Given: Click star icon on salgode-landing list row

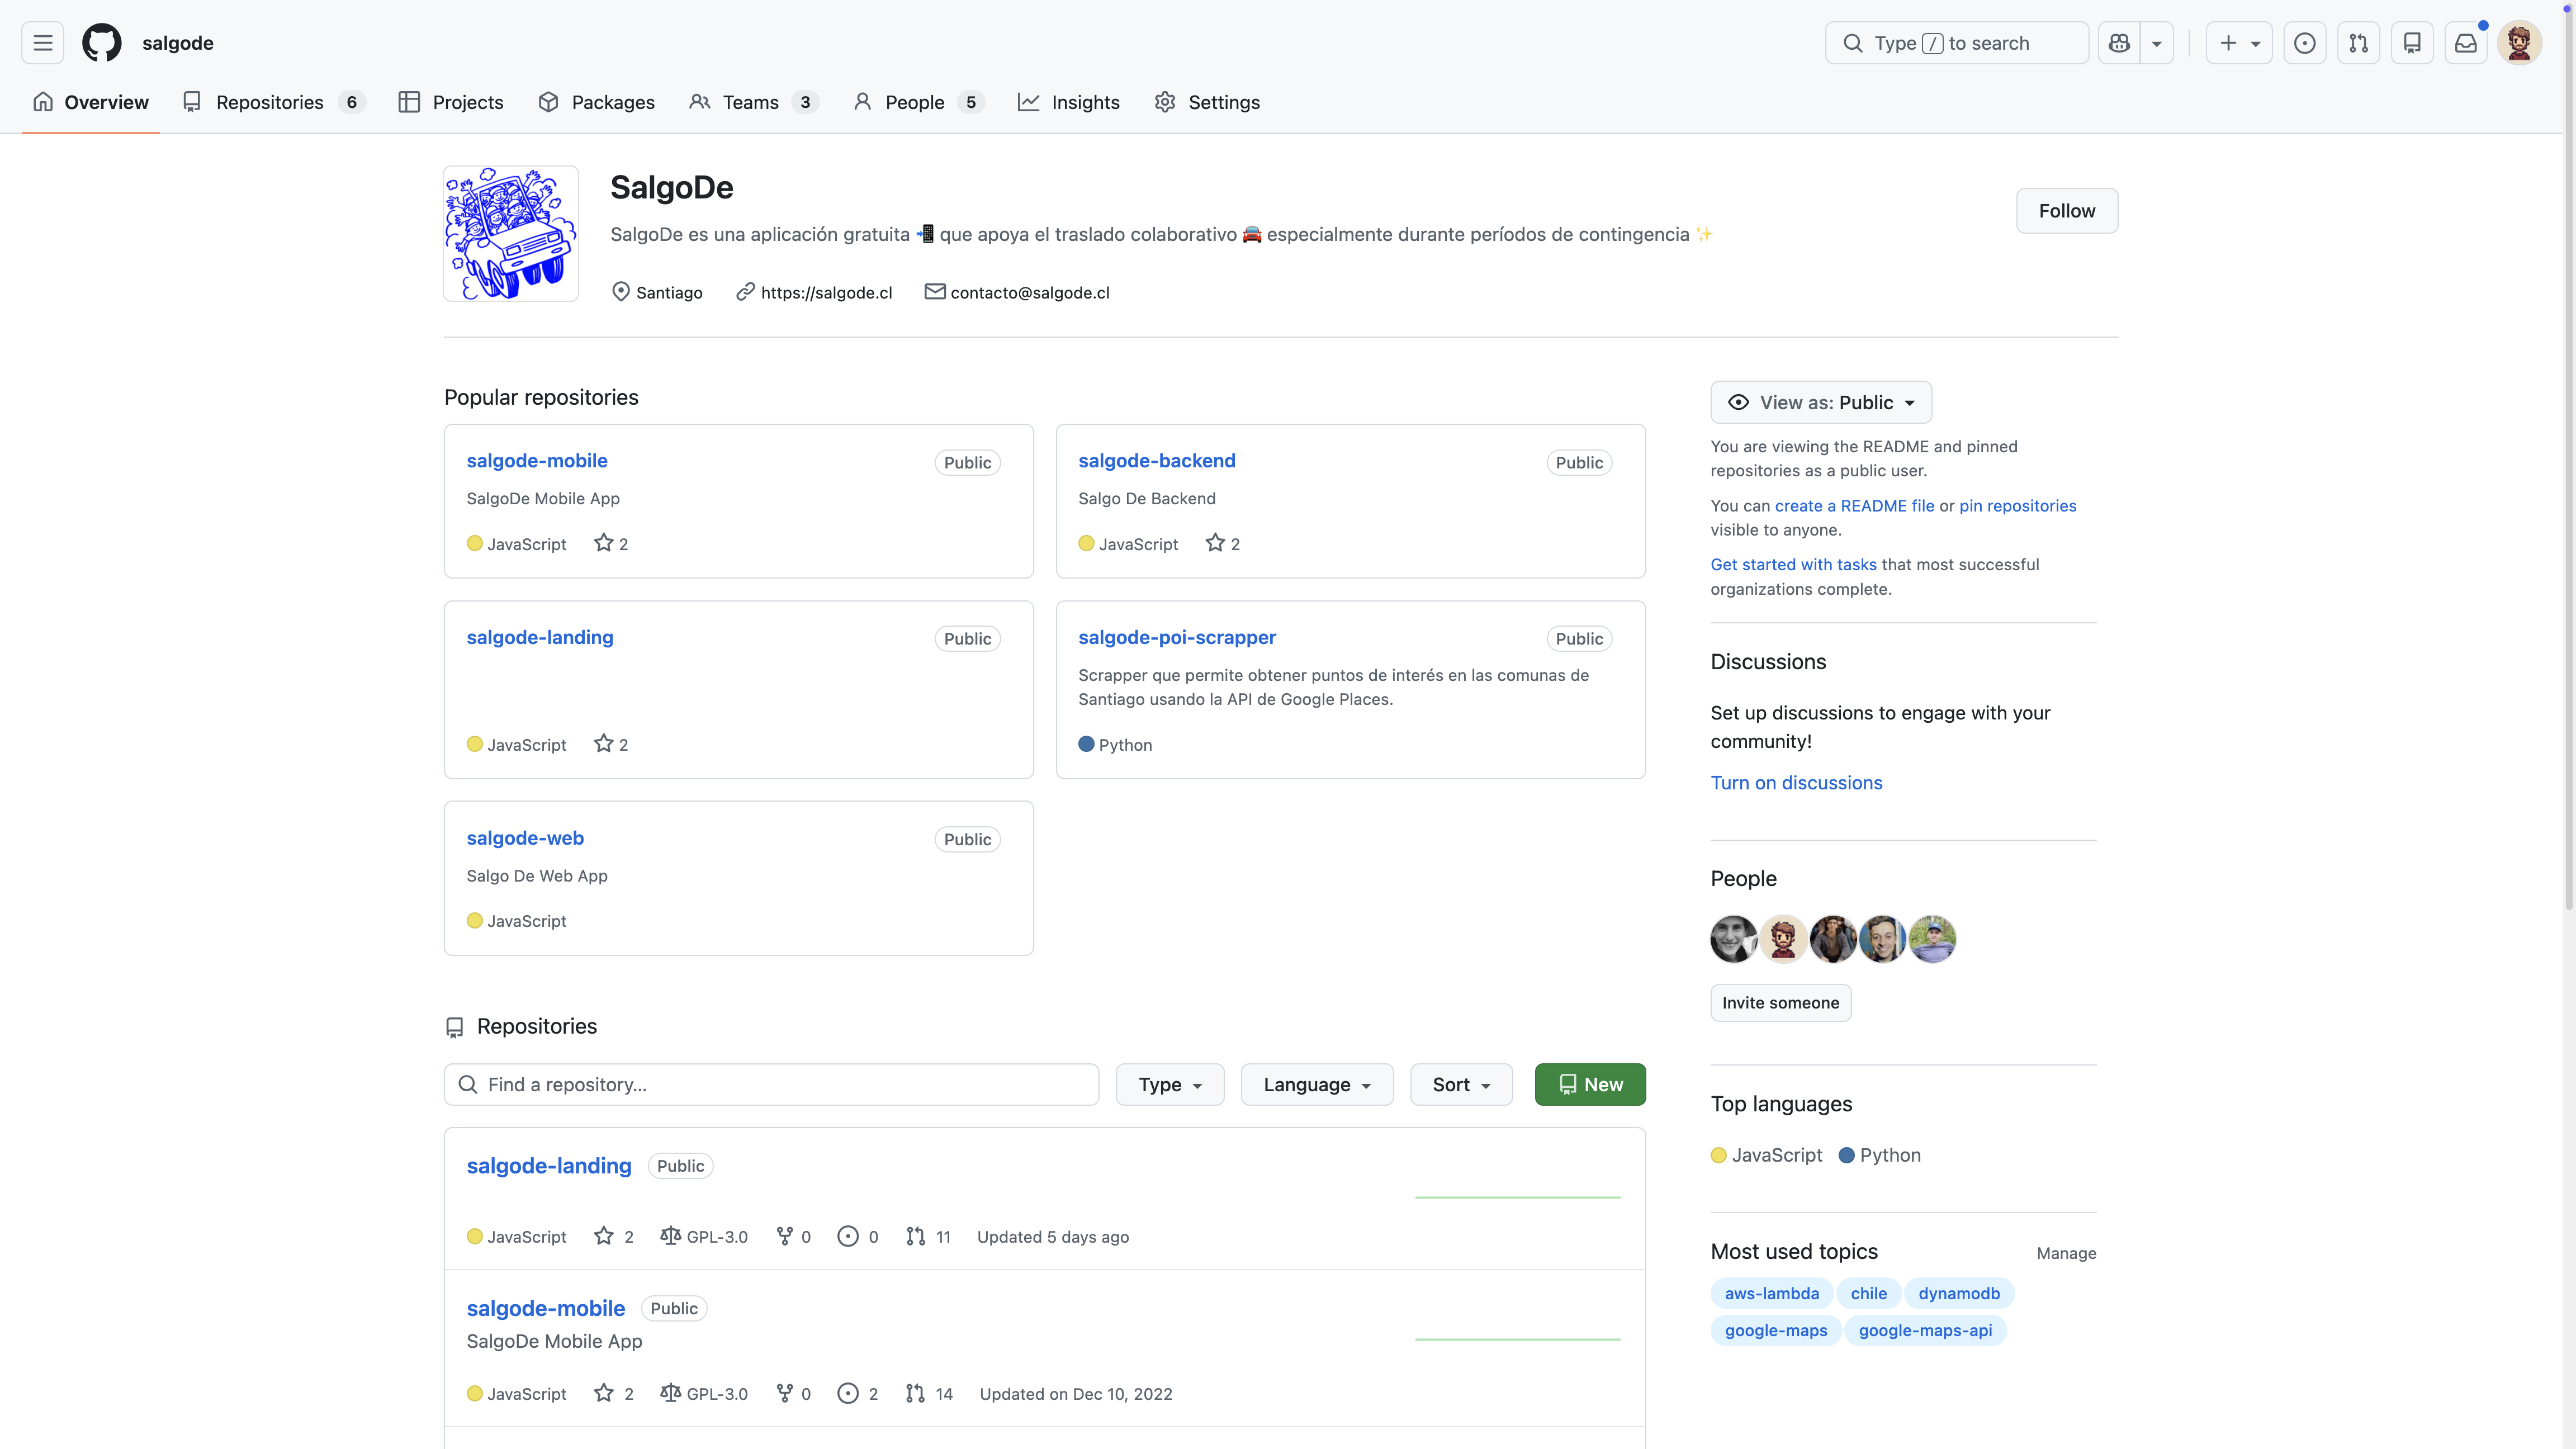Looking at the screenshot, I should point(603,1236).
